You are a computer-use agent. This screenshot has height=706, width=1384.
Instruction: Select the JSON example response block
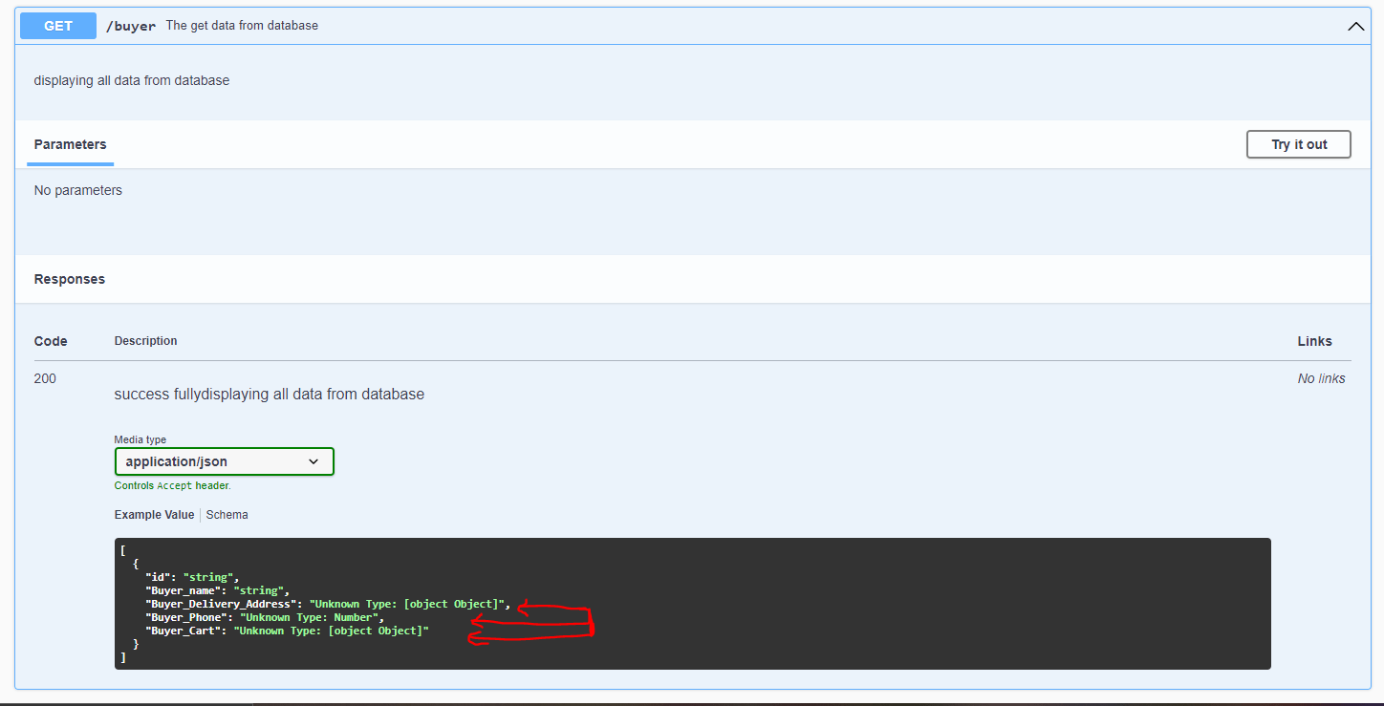pos(695,604)
